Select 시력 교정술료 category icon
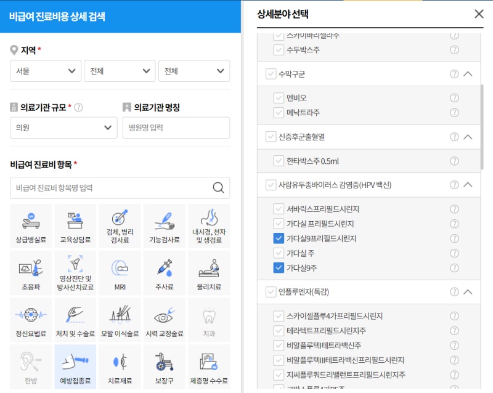This screenshot has height=393, width=493. tap(165, 320)
